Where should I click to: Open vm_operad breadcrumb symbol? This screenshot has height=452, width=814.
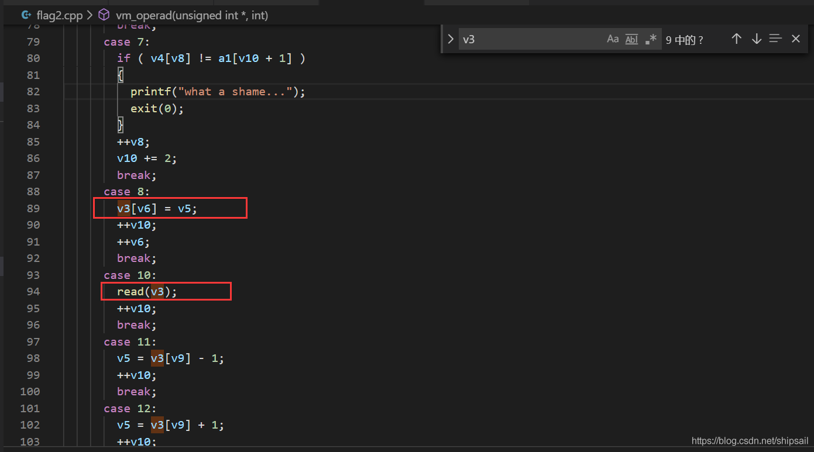click(x=192, y=15)
